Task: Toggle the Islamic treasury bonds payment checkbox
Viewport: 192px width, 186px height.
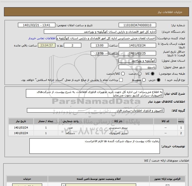Action: (x=121, y=80)
